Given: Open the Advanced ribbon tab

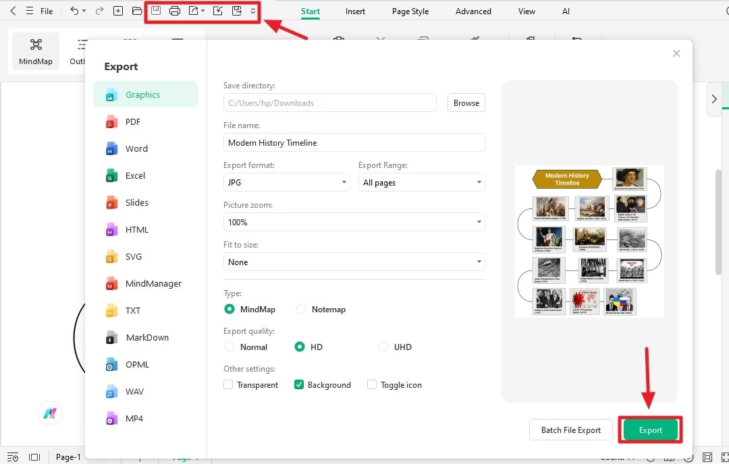Looking at the screenshot, I should pyautogui.click(x=473, y=11).
